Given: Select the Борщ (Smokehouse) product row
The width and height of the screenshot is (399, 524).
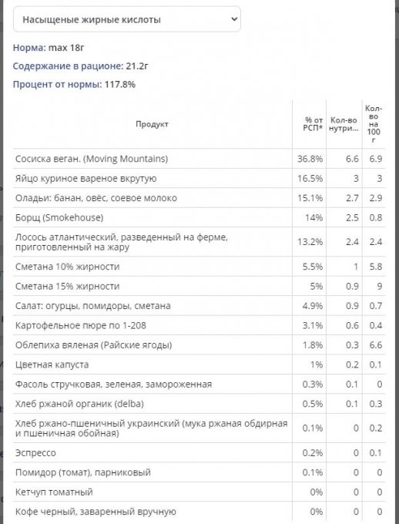Looking at the screenshot, I should click(199, 218).
